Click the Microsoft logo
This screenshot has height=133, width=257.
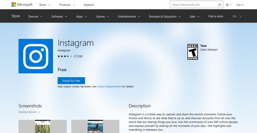pos(22,4)
